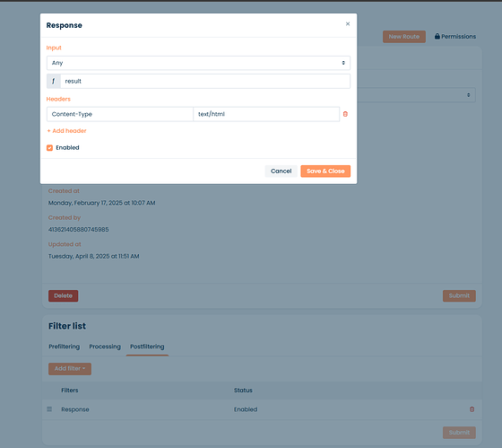The image size is (502, 448).
Task: Toggle the Enabled checkbox
Action: pos(49,148)
